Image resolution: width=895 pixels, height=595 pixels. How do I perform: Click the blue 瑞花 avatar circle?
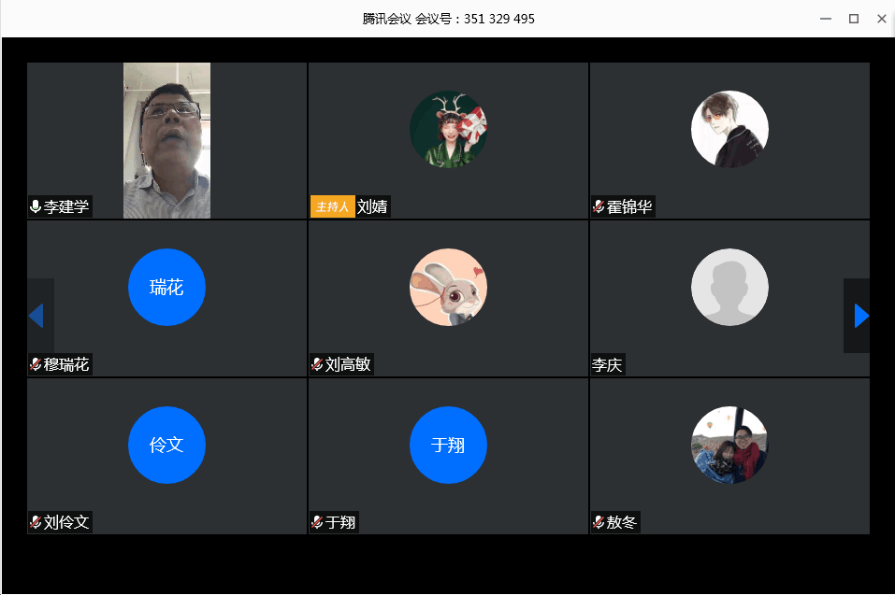(x=166, y=288)
